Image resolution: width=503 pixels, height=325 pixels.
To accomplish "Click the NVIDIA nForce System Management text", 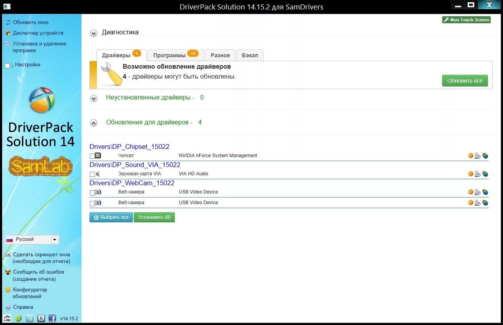I will coord(218,156).
